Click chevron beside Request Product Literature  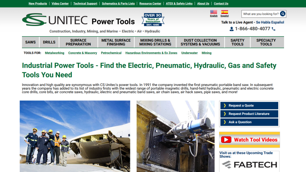tap(225, 114)
